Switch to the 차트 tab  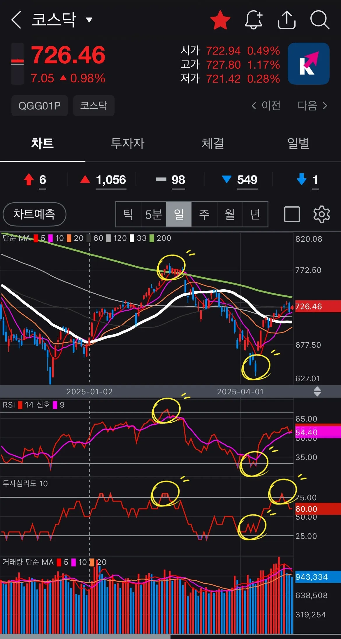(43, 144)
